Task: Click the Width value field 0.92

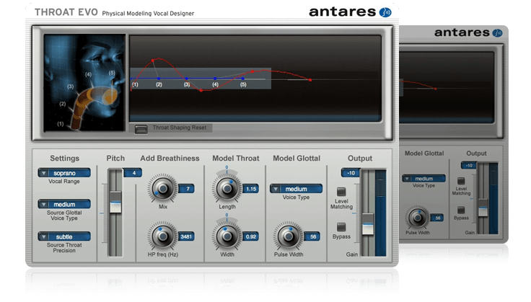Action: coord(251,236)
